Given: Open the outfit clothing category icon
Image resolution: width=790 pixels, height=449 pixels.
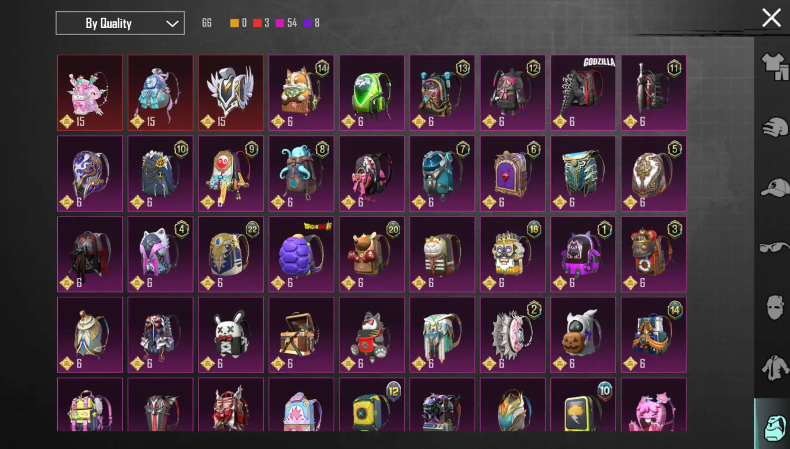Looking at the screenshot, I should (x=775, y=67).
